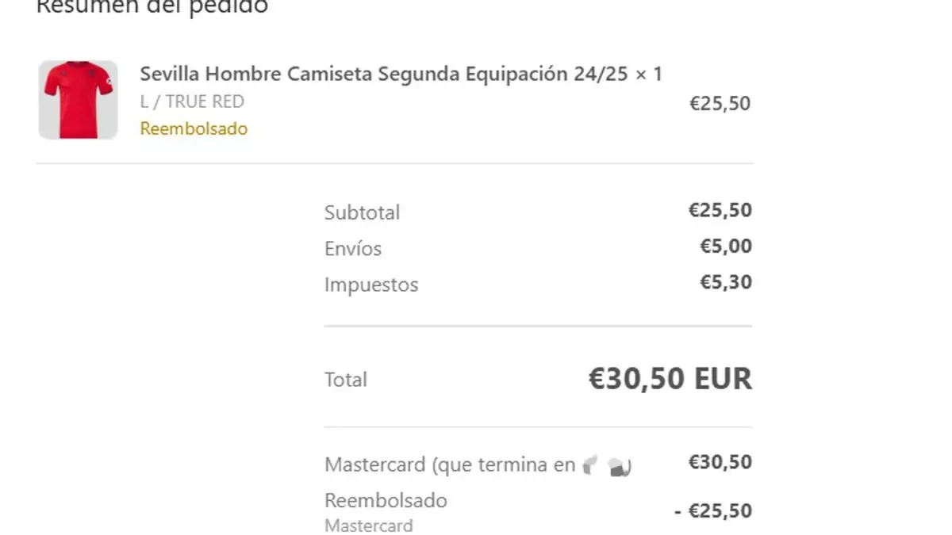Open the red Sevilla shirt thumbnail

point(78,100)
